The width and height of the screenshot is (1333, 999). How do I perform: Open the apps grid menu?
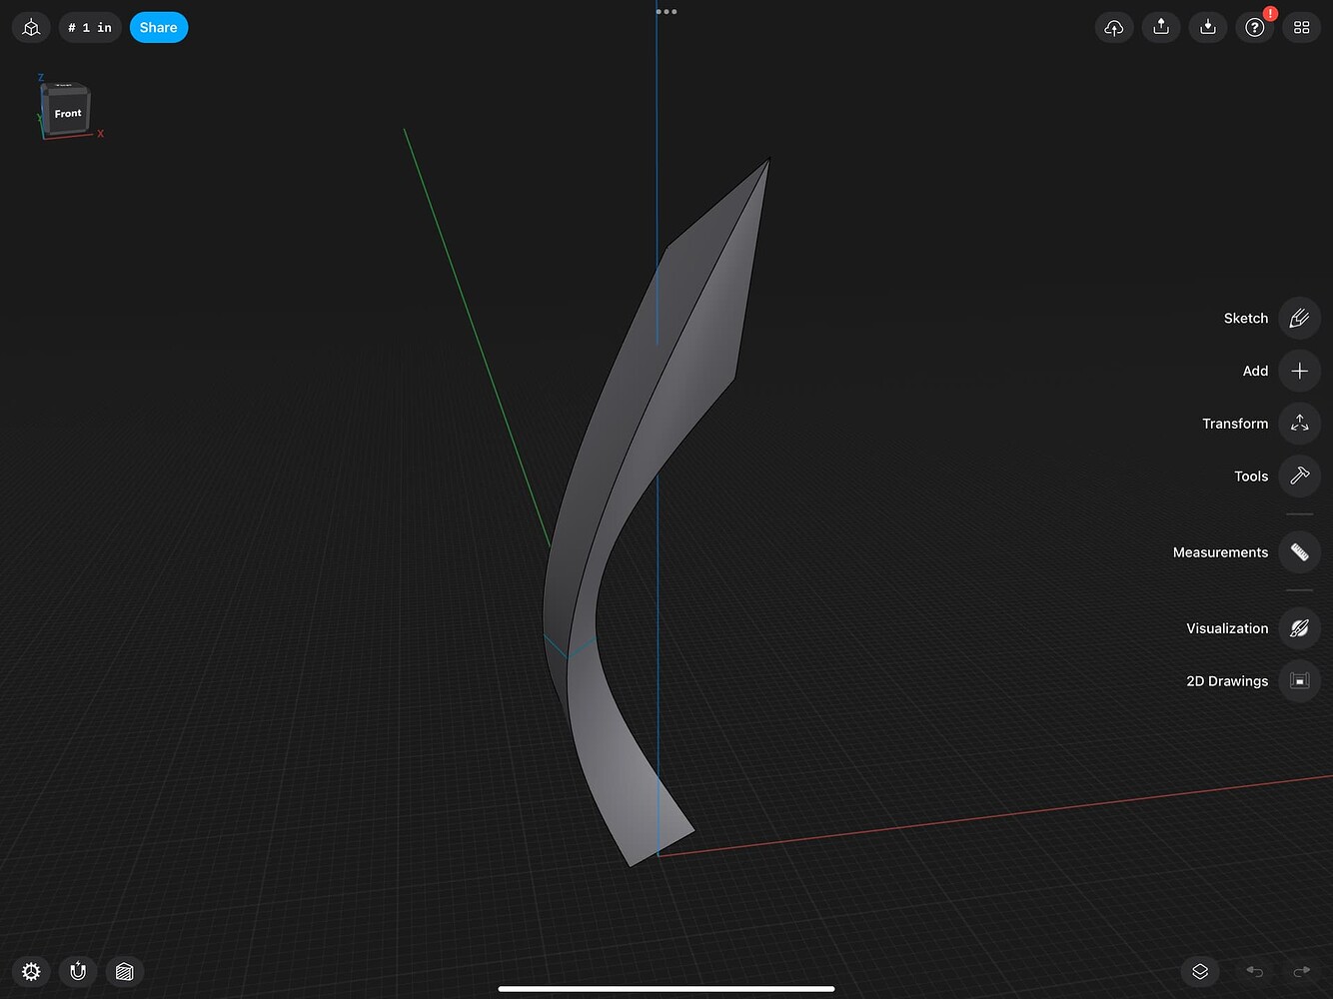1301,27
